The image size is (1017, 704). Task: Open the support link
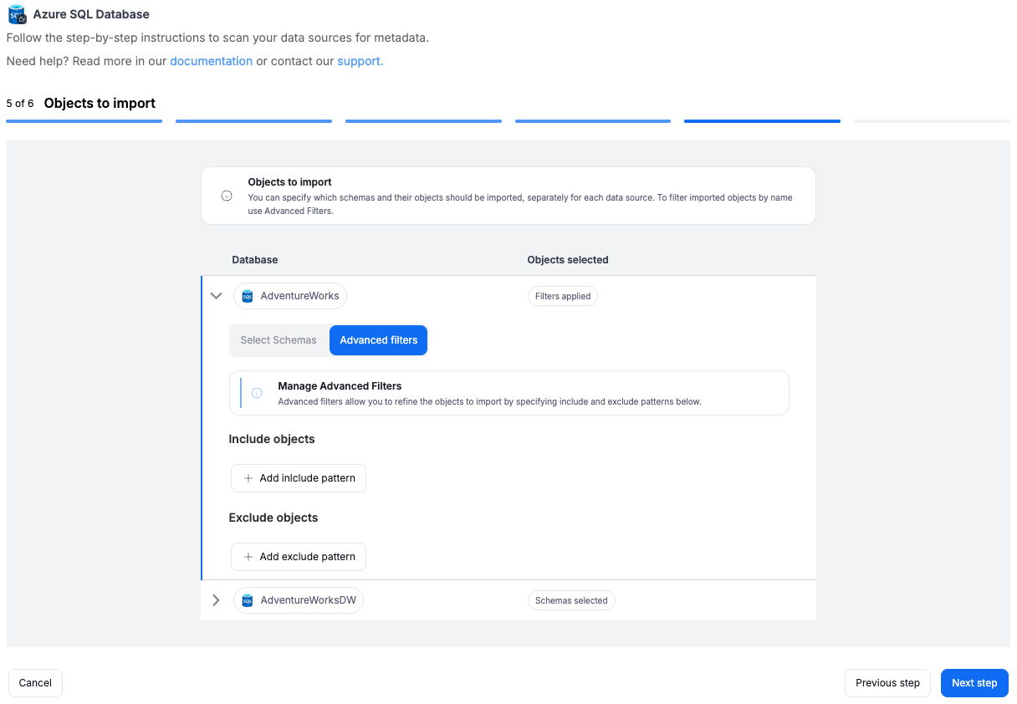pyautogui.click(x=360, y=61)
